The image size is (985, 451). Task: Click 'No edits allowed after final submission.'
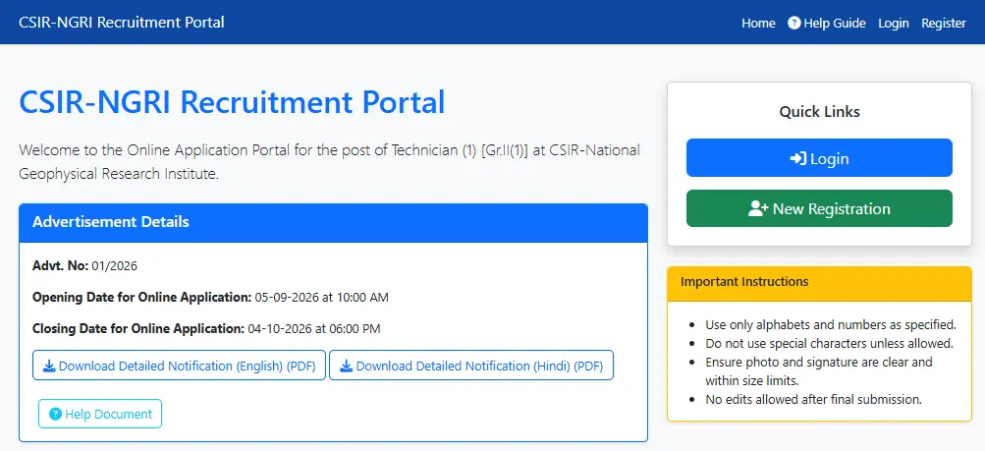[x=813, y=400]
